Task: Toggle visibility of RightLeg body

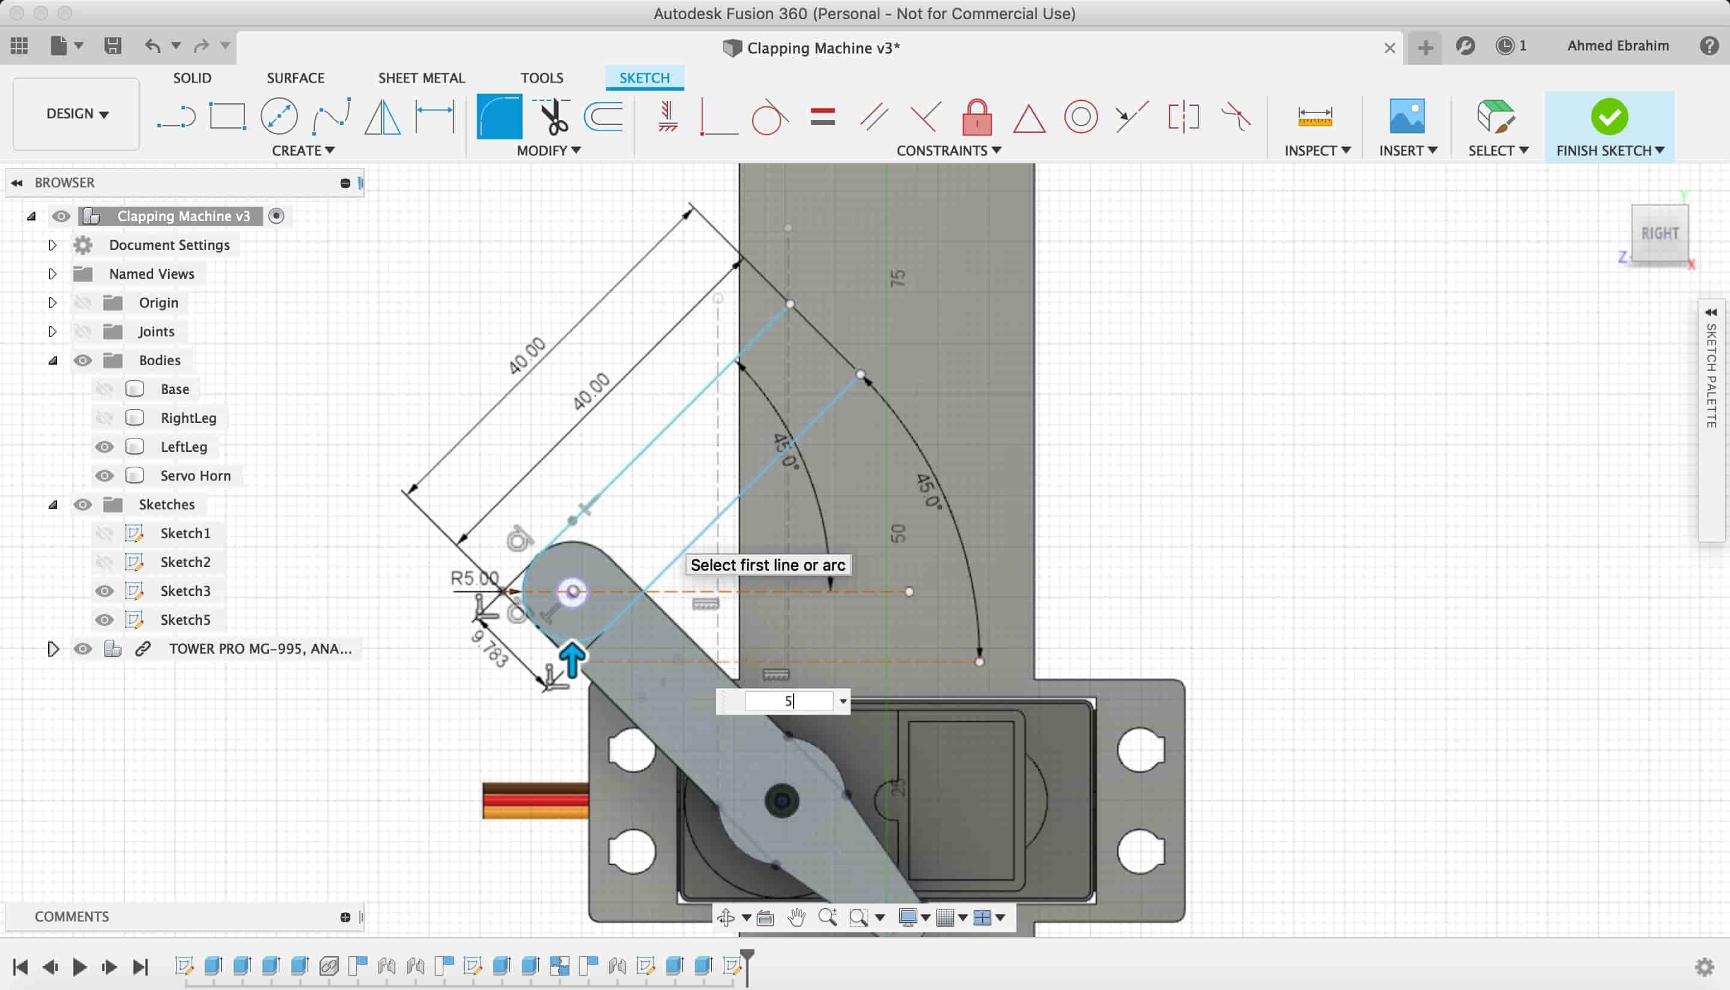Action: 104,418
